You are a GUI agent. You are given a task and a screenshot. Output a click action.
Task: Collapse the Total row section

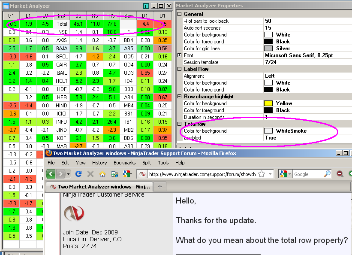pyautogui.click(x=179, y=124)
